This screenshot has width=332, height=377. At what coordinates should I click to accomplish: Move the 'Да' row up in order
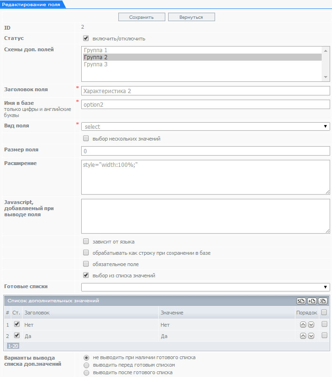pos(303,336)
